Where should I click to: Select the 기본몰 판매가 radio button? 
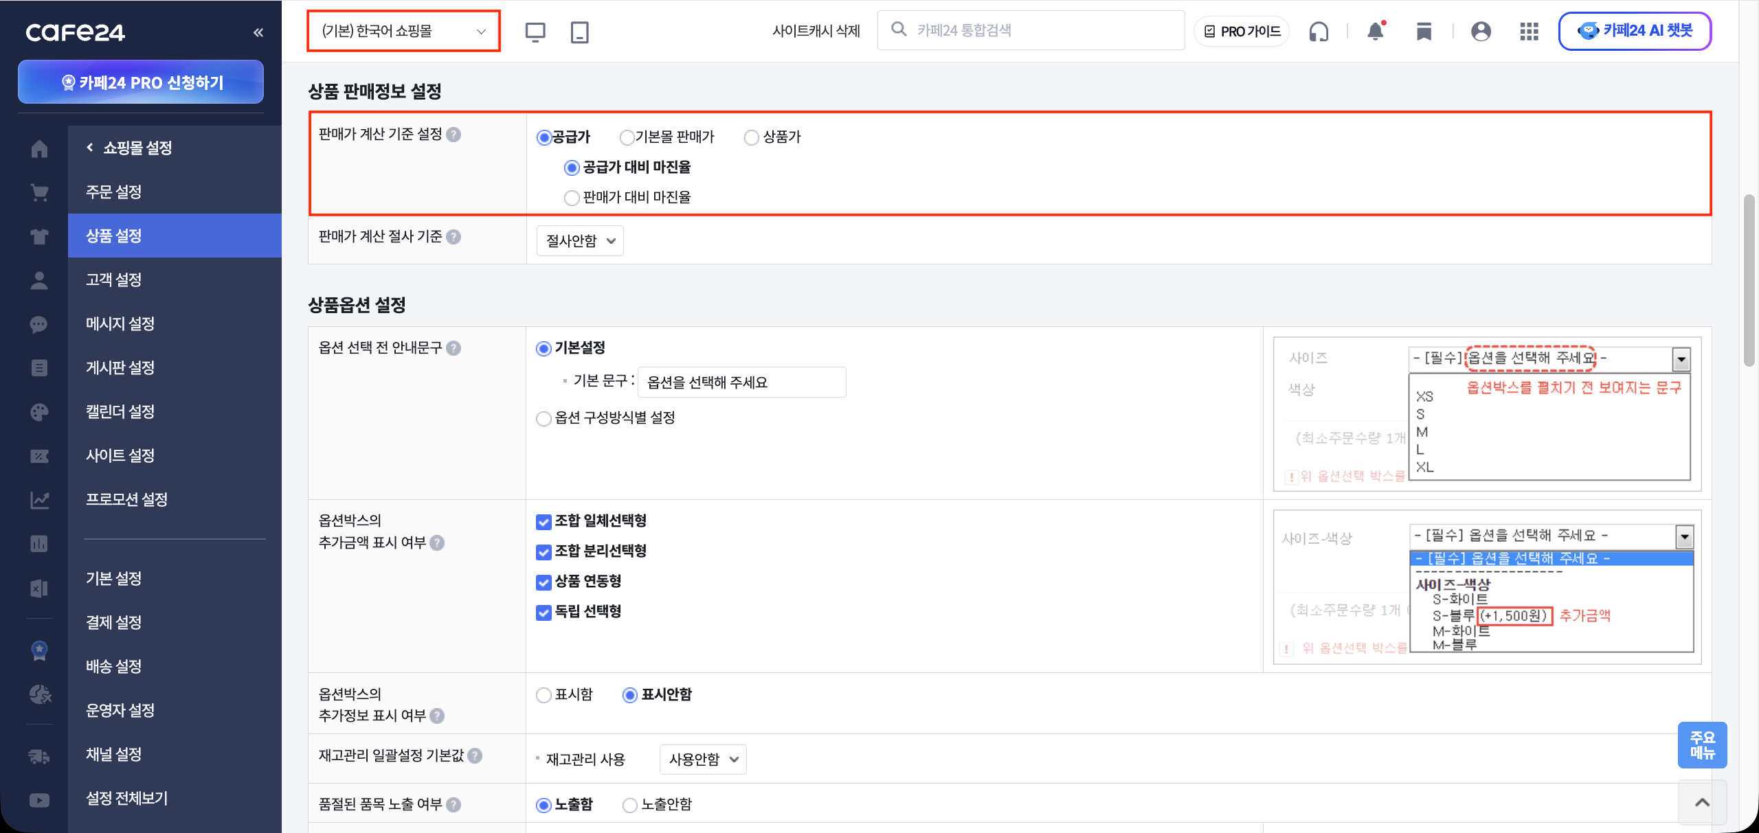click(627, 137)
